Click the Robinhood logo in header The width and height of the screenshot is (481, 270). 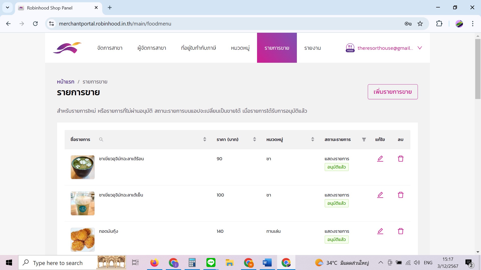coord(67,48)
